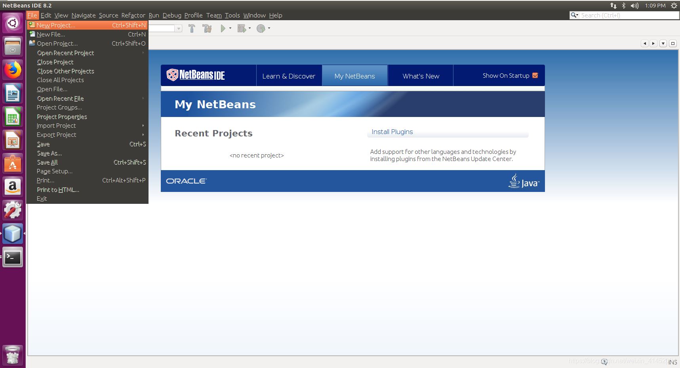Image resolution: width=680 pixels, height=368 pixels.
Task: Select Close Other Projects menu entry
Action: click(88, 71)
